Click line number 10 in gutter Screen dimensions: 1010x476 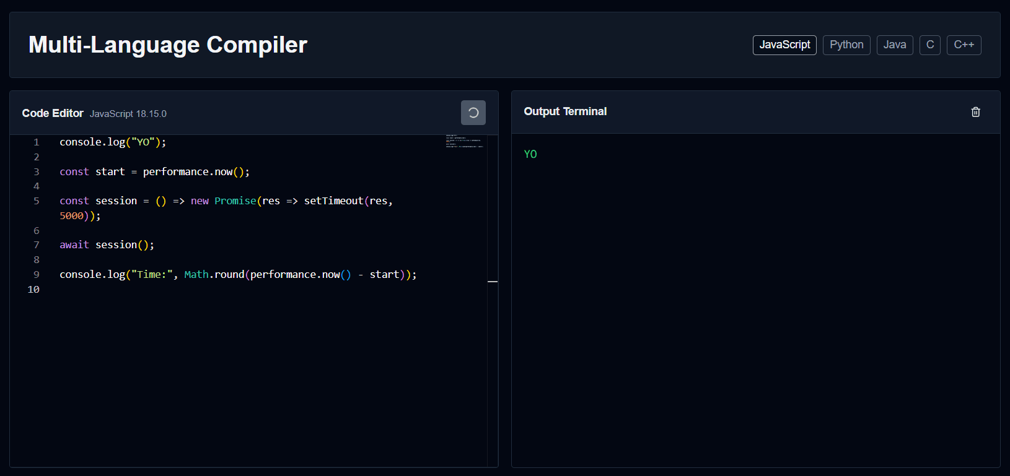coord(33,290)
